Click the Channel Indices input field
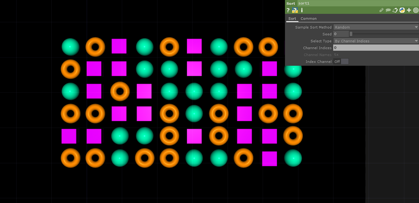Image resolution: width=419 pixels, height=203 pixels. tap(376, 48)
